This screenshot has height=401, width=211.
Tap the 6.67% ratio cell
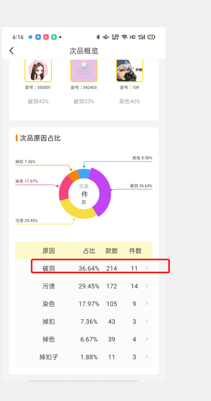click(x=89, y=339)
